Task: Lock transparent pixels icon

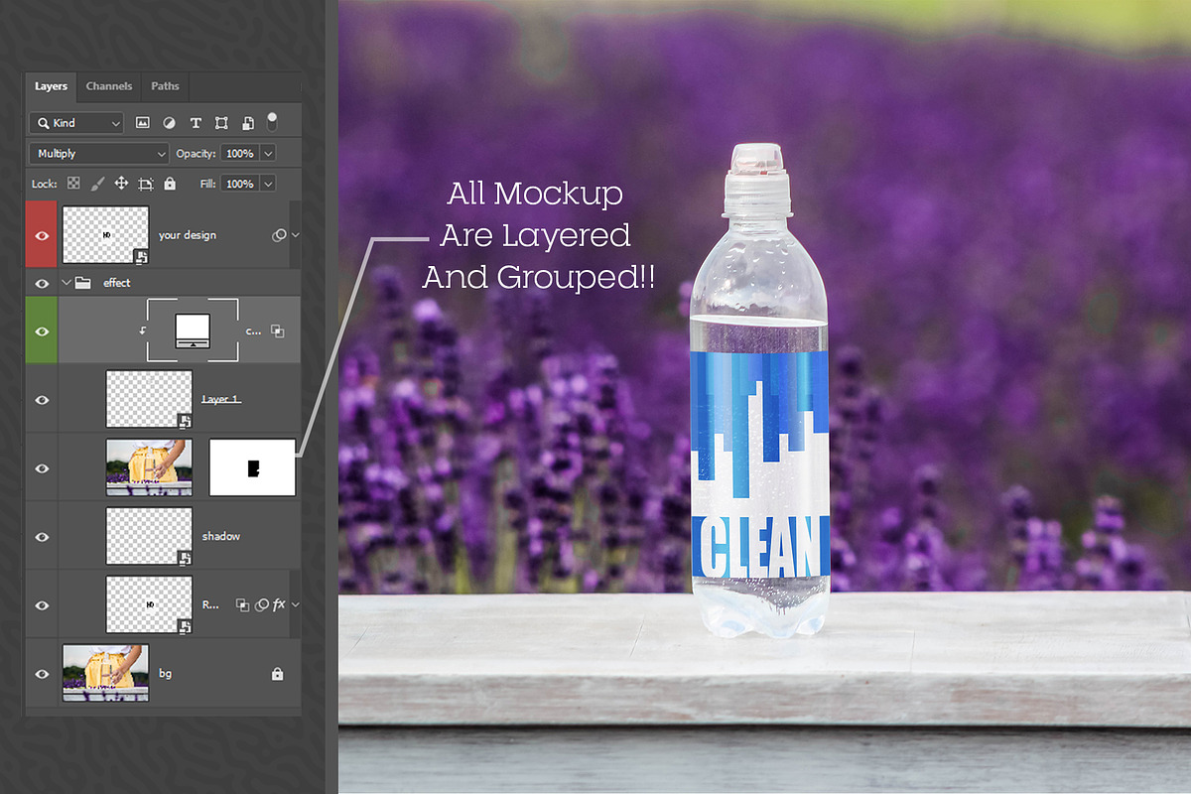Action: 73,184
